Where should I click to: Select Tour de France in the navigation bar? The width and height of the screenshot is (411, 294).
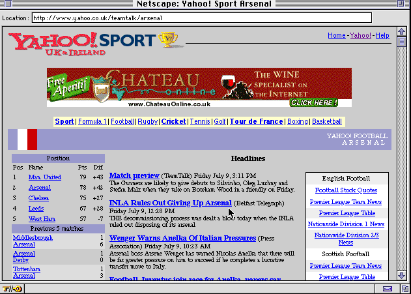[257, 121]
